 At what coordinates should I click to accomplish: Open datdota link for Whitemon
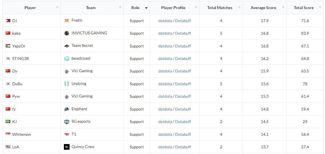(165, 134)
